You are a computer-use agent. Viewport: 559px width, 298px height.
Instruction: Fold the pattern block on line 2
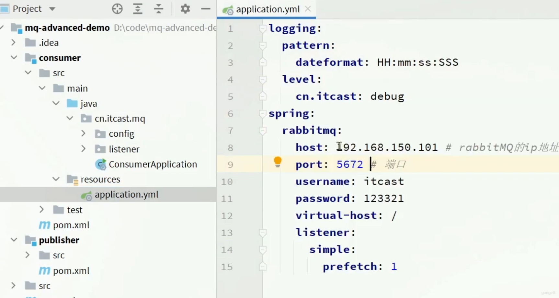(x=263, y=46)
